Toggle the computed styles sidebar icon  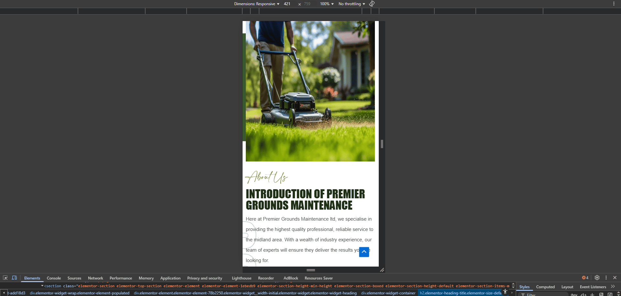pyautogui.click(x=610, y=294)
